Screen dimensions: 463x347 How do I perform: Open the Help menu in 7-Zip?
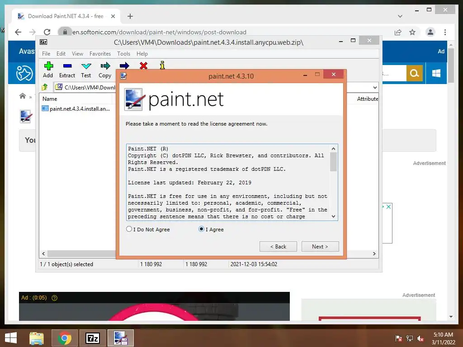142,54
